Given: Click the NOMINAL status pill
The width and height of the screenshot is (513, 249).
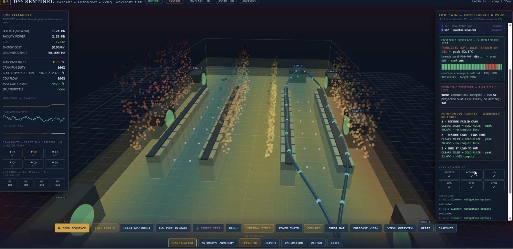Looking at the screenshot, I should point(154,2).
